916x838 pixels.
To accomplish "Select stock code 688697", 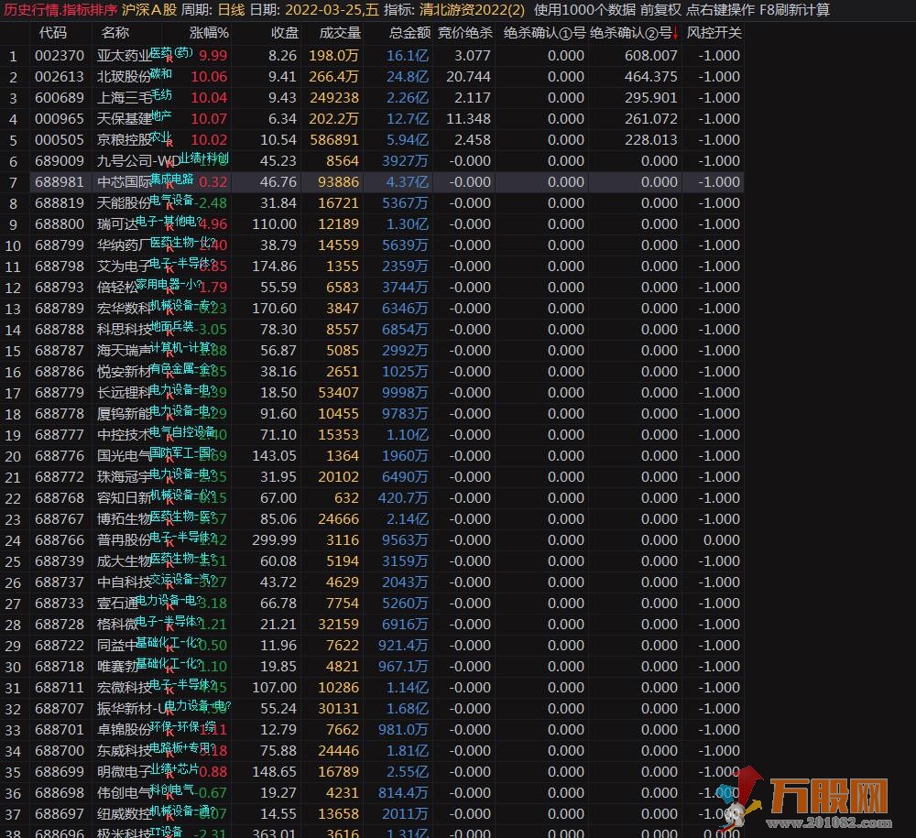I will (60, 813).
